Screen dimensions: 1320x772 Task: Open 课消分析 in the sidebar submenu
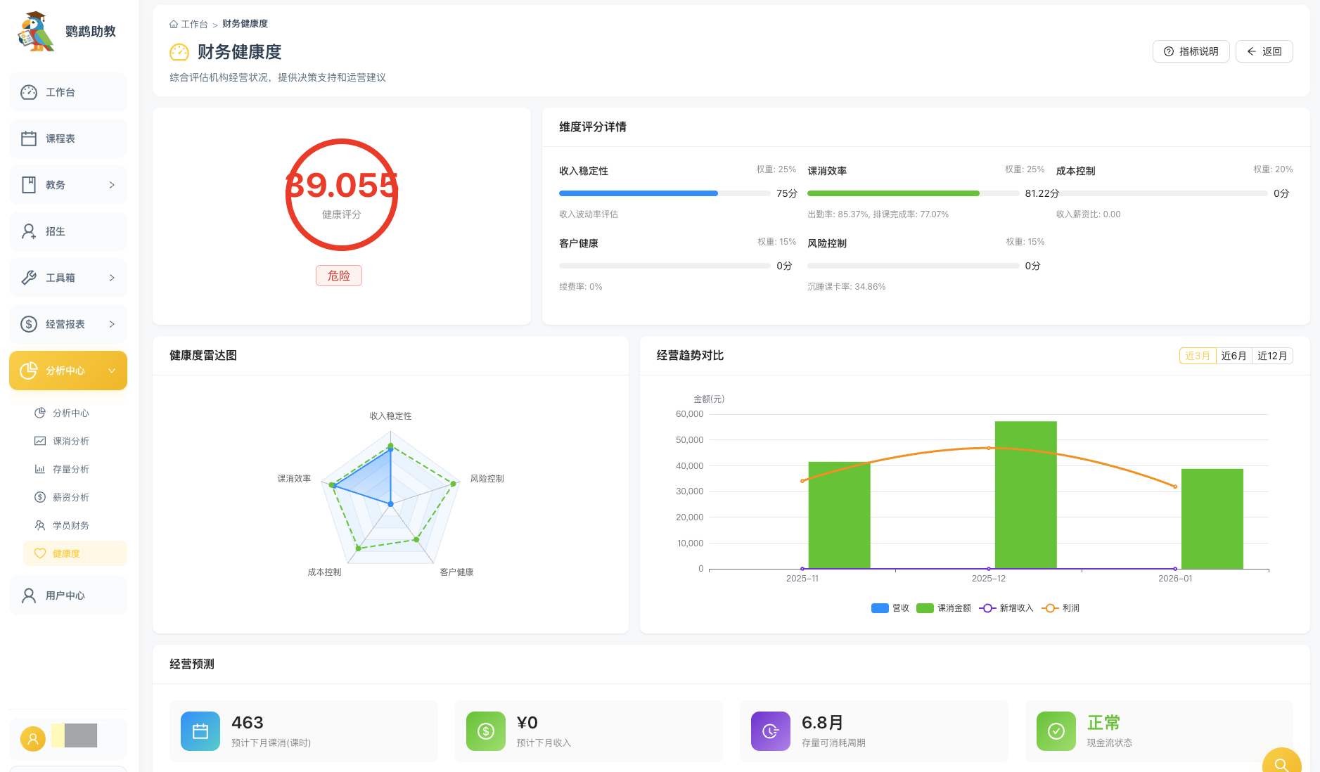(70, 441)
